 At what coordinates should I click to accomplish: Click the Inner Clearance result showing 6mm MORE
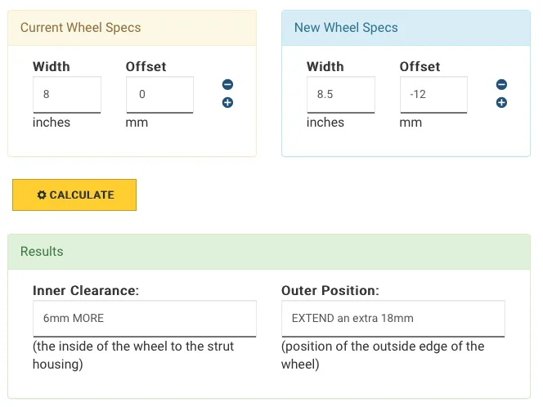(145, 319)
